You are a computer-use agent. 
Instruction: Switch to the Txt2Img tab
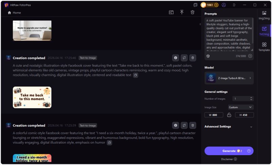coord(264,31)
